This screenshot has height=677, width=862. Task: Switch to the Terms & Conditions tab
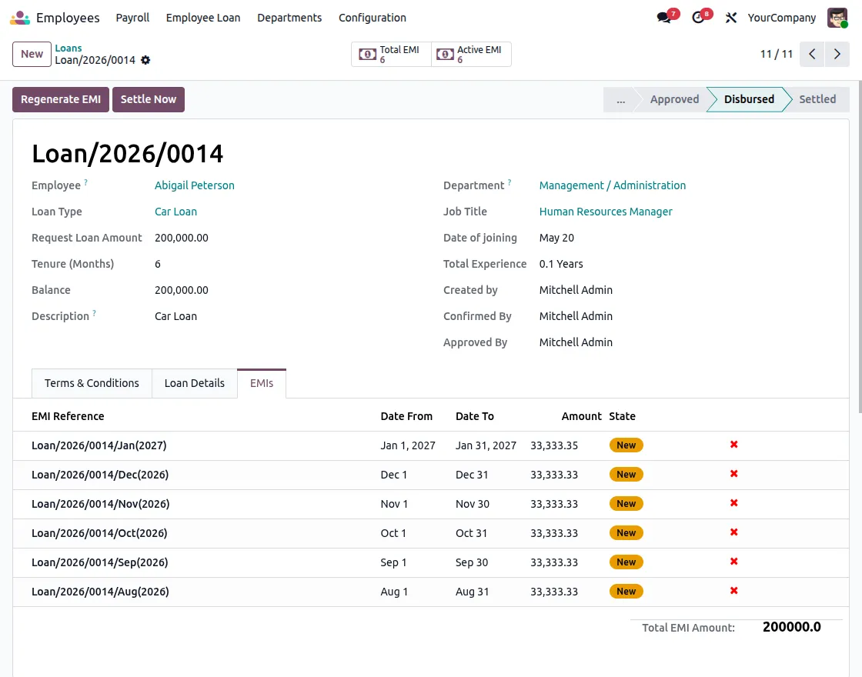[x=92, y=383]
